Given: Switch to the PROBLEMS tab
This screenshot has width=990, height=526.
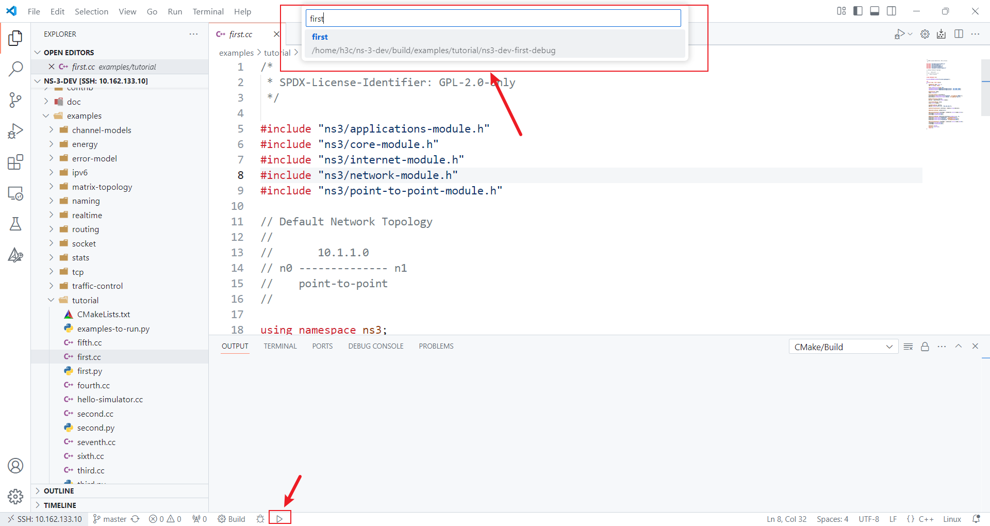Looking at the screenshot, I should (x=436, y=346).
